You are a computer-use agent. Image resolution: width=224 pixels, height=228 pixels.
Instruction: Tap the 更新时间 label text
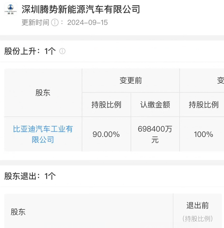(35, 23)
